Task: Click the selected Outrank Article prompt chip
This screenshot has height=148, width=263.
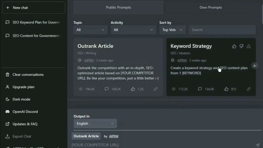Action: tap(86, 136)
